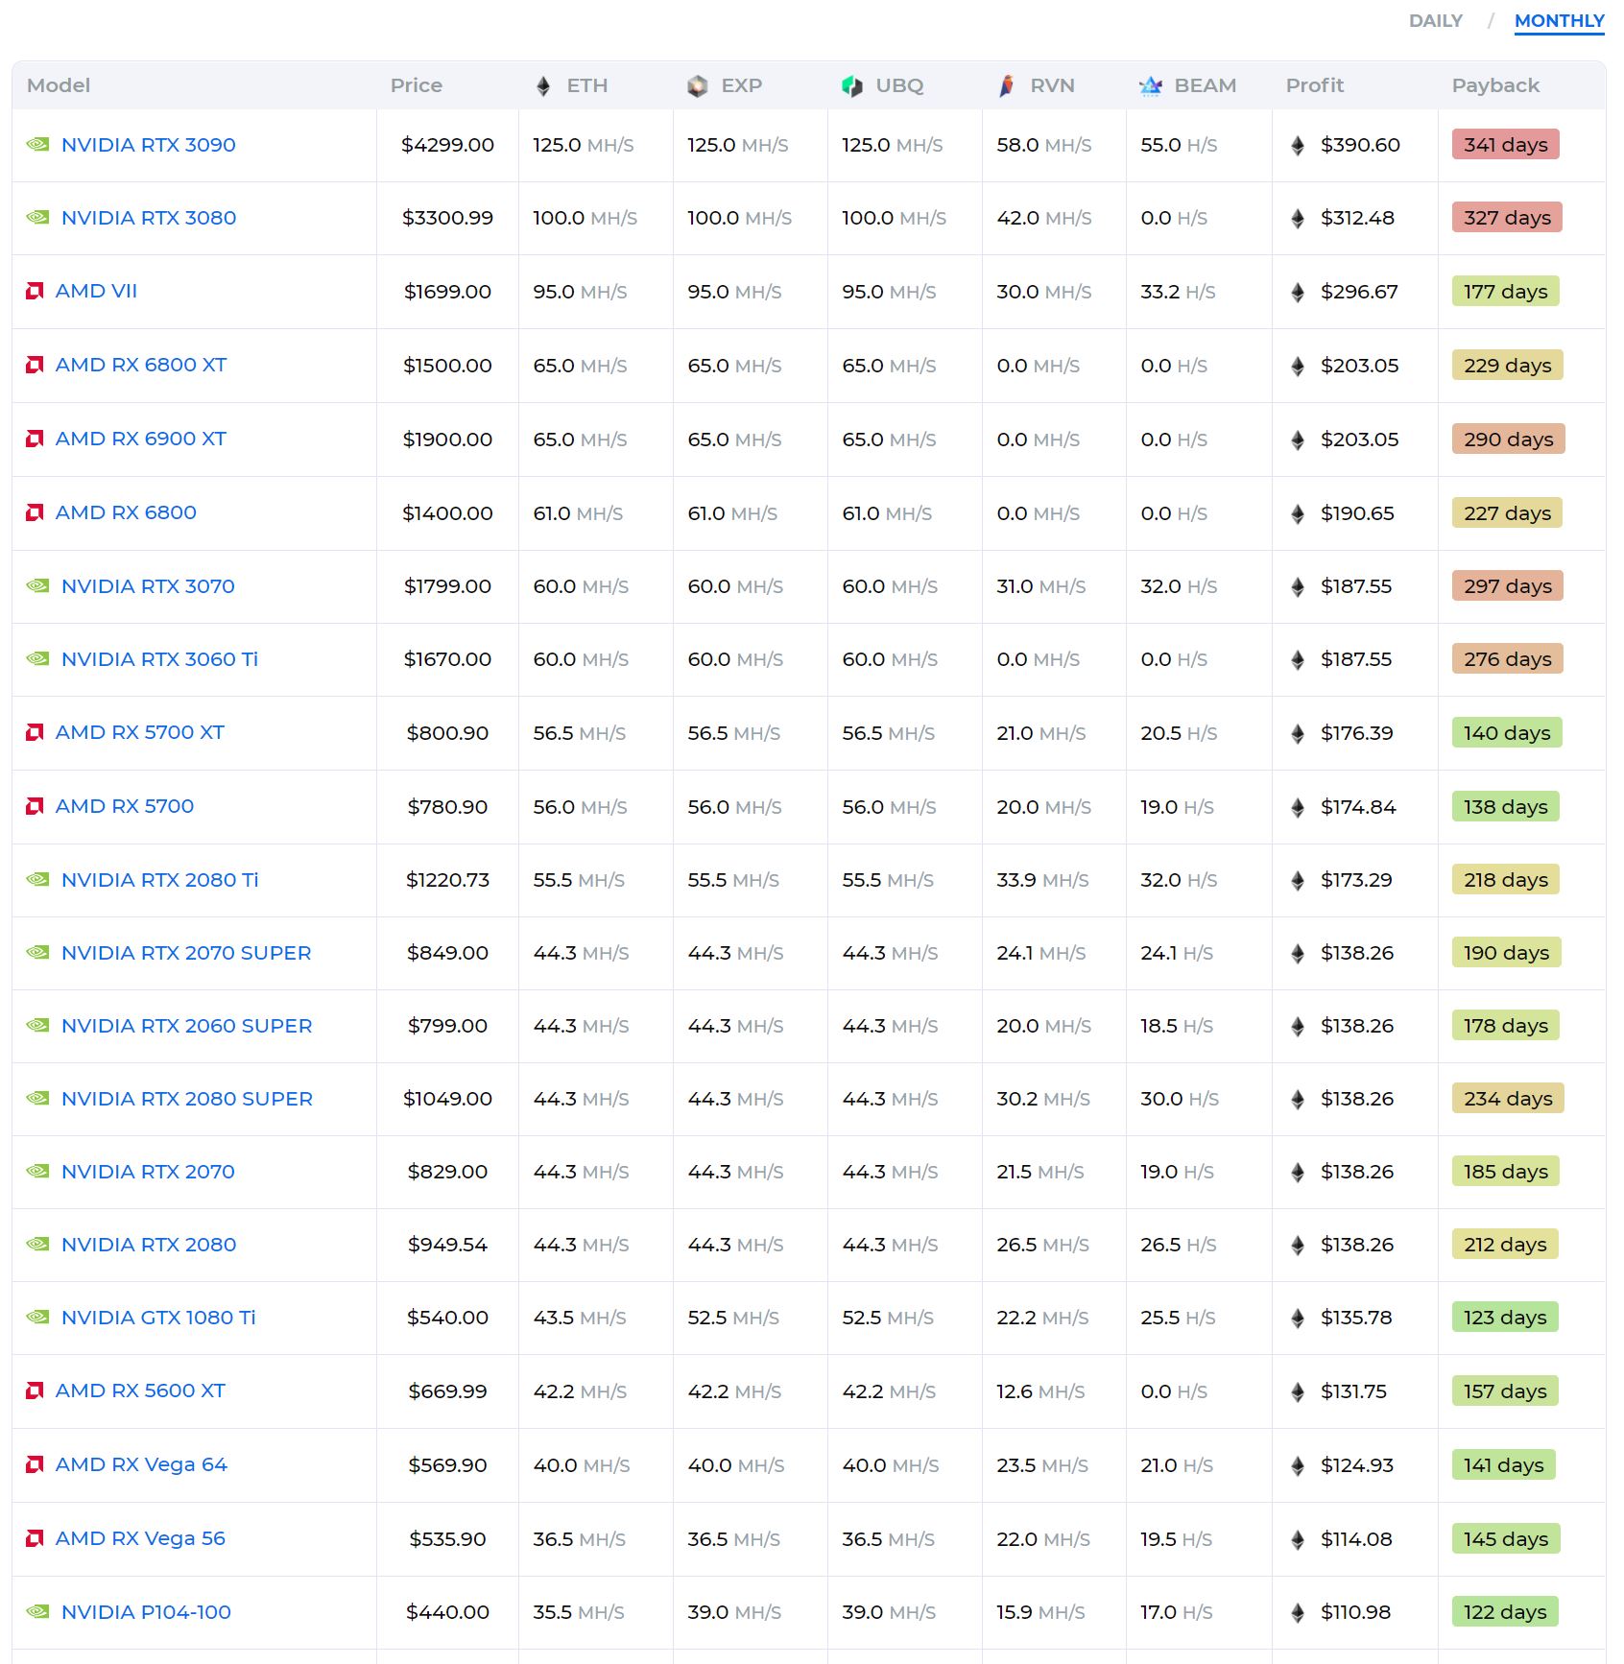
Task: Click the "341 days" payback badge
Action: coord(1506,145)
